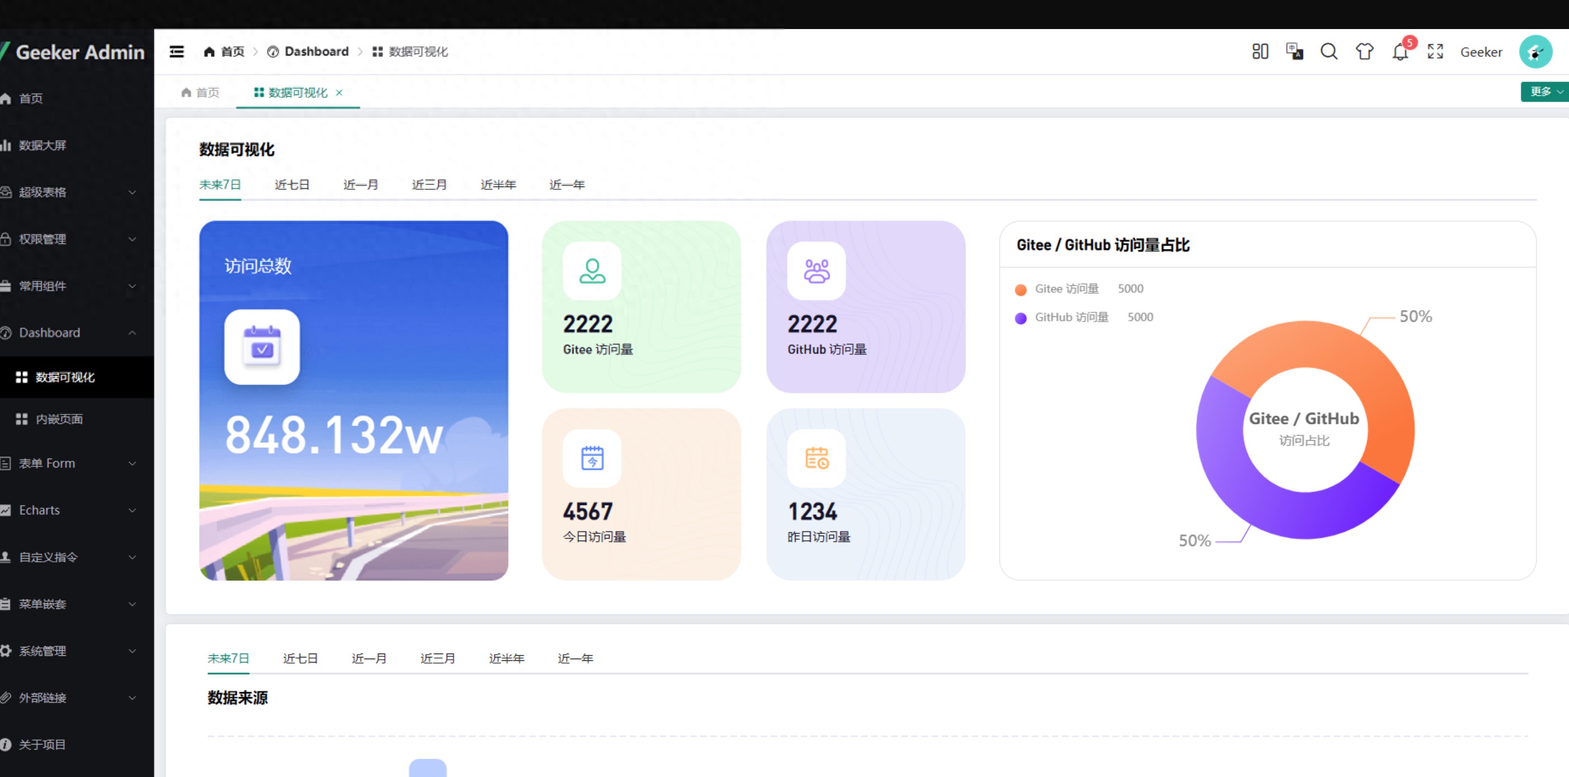Expand the 权限管理 sidebar menu

pyautogui.click(x=76, y=239)
